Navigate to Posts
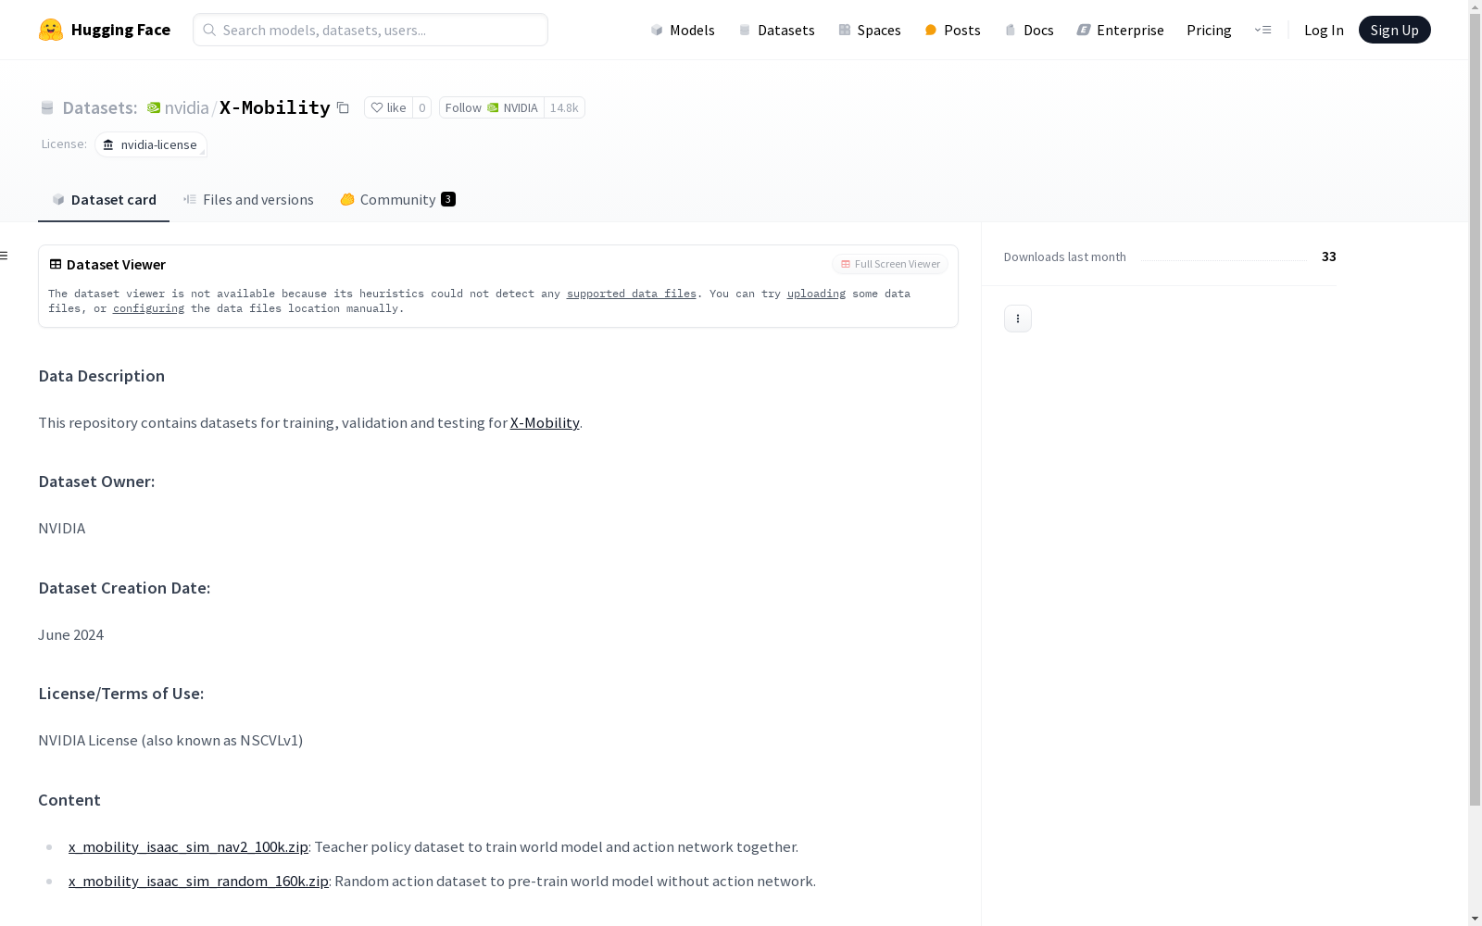This screenshot has height=926, width=1482. pos(953,30)
